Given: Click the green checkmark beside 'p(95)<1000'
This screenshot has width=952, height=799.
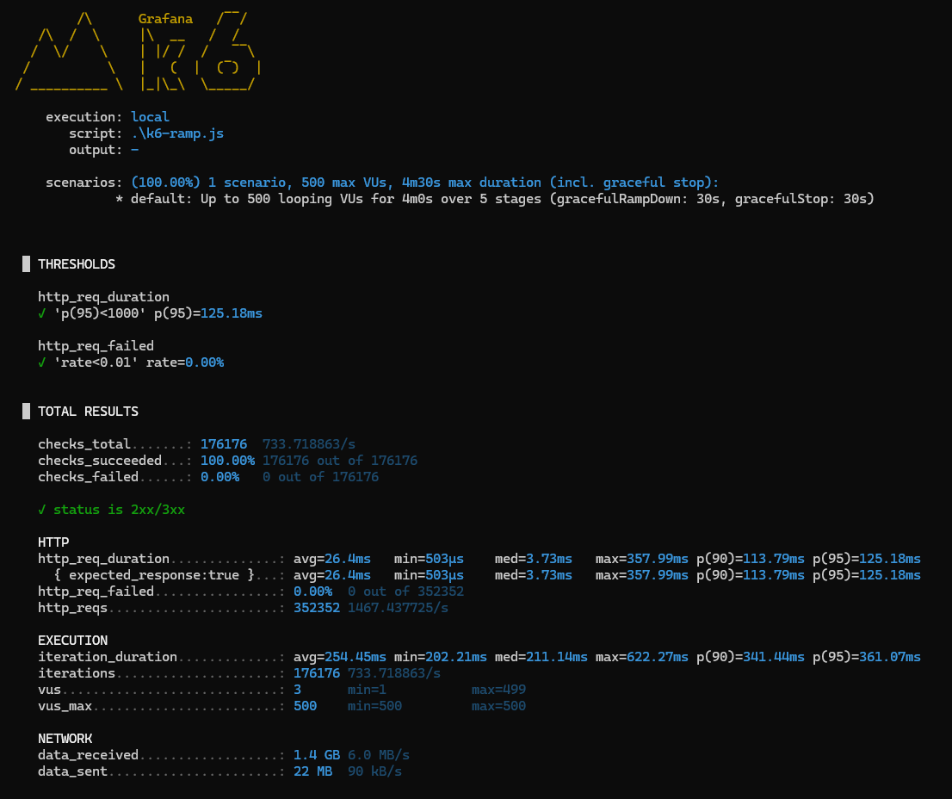Looking at the screenshot, I should pyautogui.click(x=41, y=313).
